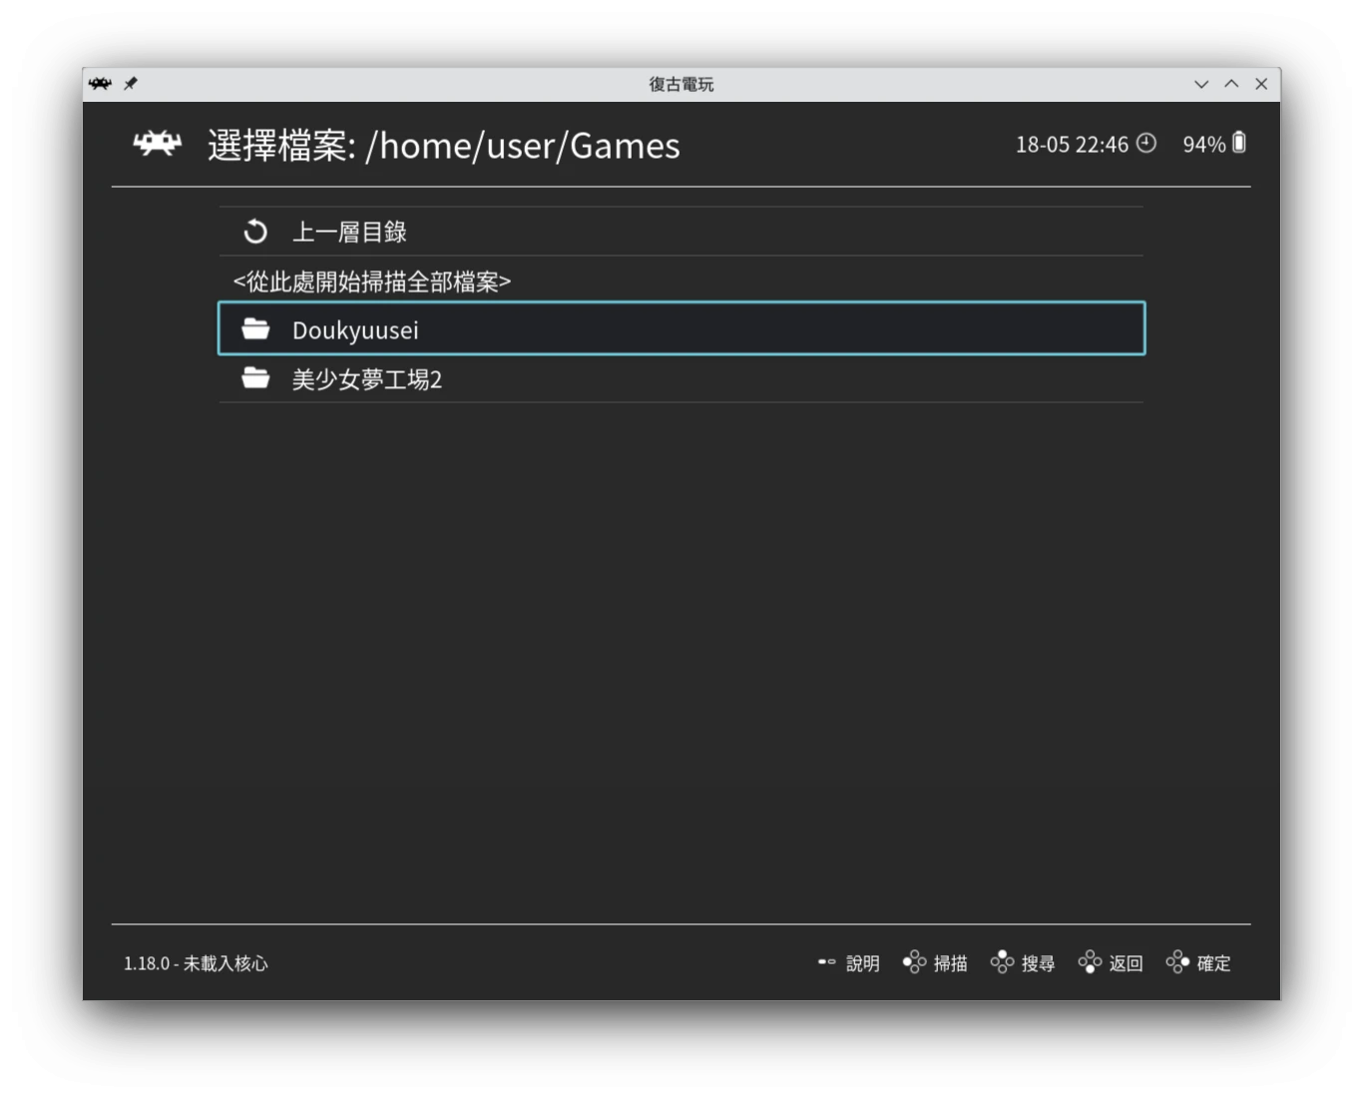The image size is (1363, 1098).
Task: Click the RetroArch icon in the title bar
Action: coord(100,84)
